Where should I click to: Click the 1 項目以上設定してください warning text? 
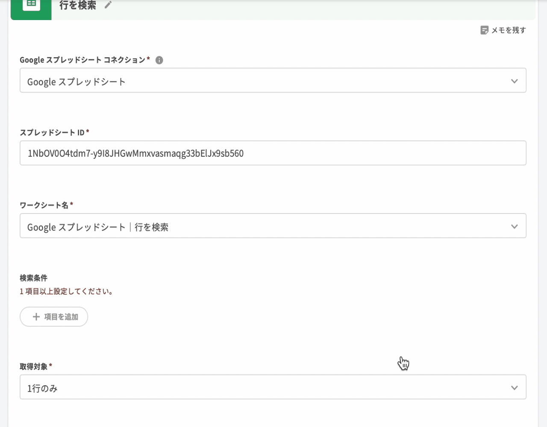[x=66, y=292]
